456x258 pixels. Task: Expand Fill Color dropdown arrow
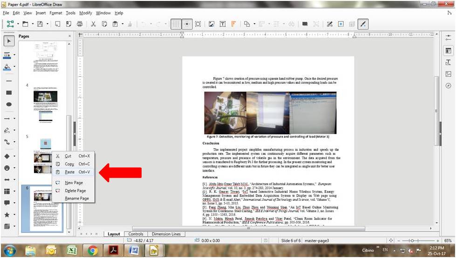[14, 67]
